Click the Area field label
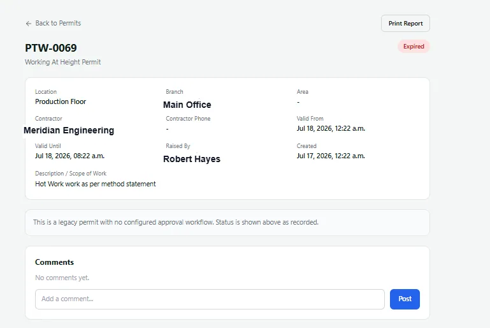Viewport: 490px width, 328px height. (x=303, y=92)
